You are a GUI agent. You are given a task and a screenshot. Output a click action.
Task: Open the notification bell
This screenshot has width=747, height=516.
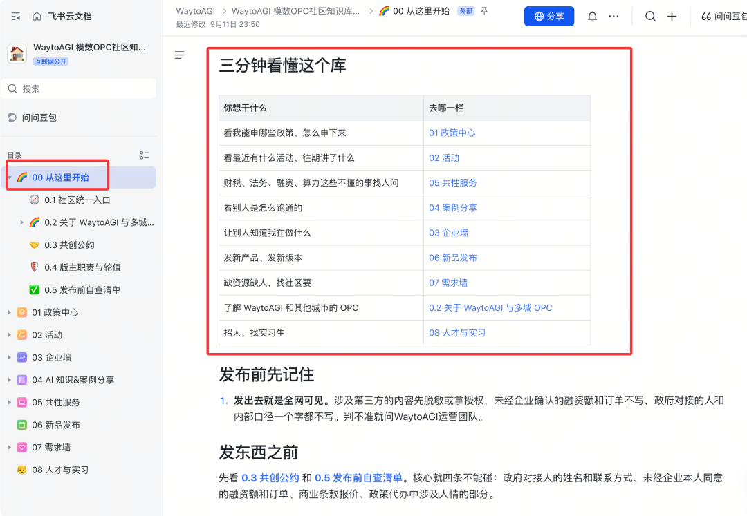coord(592,17)
